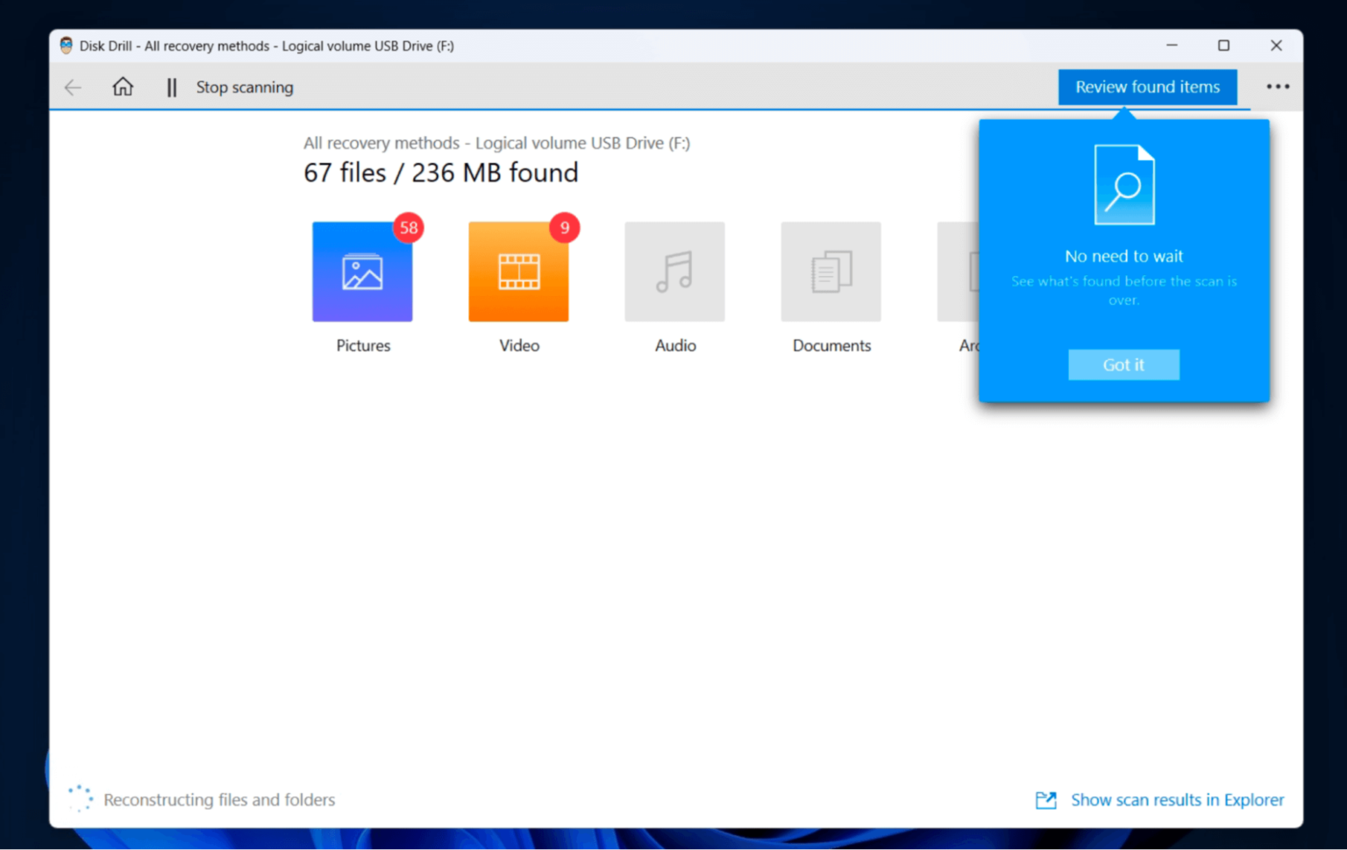Click the pause icon next to Stop scanning

point(171,87)
